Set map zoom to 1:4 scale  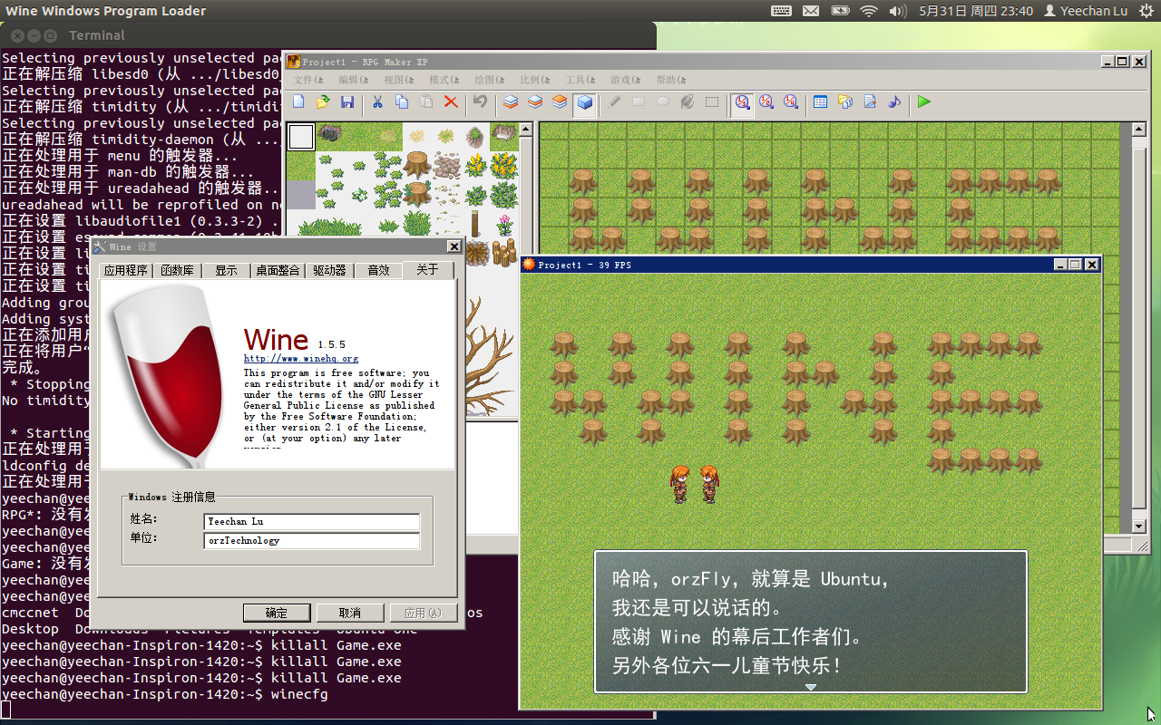(791, 102)
